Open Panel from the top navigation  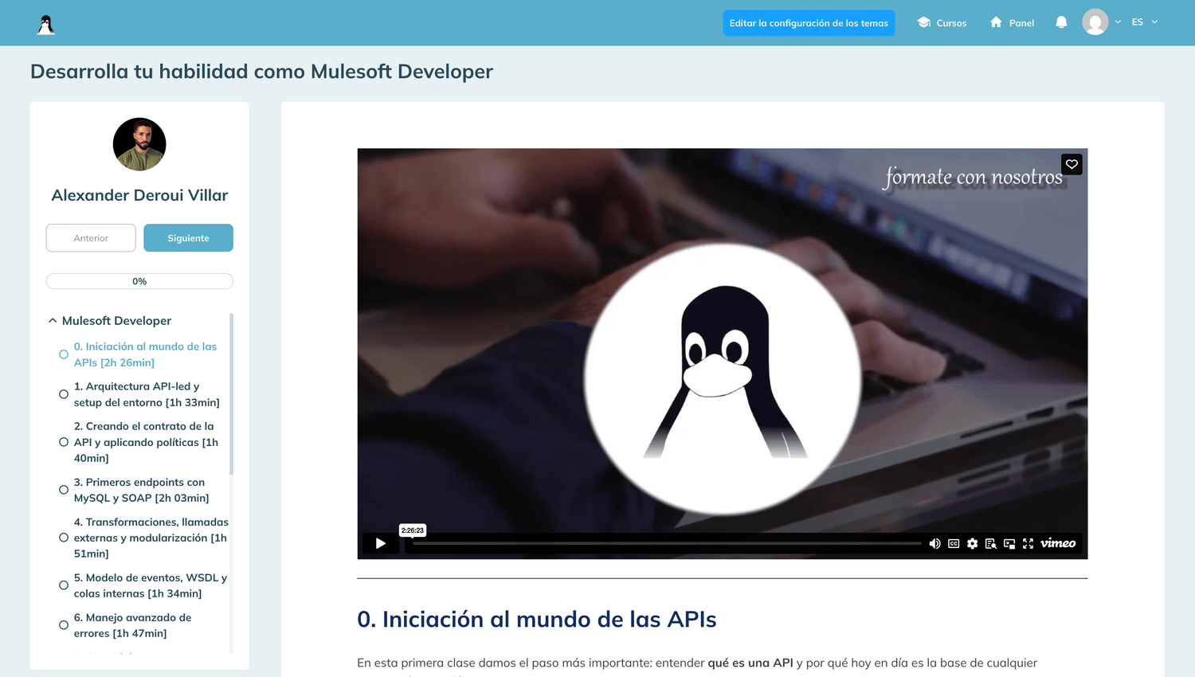pyautogui.click(x=1012, y=23)
